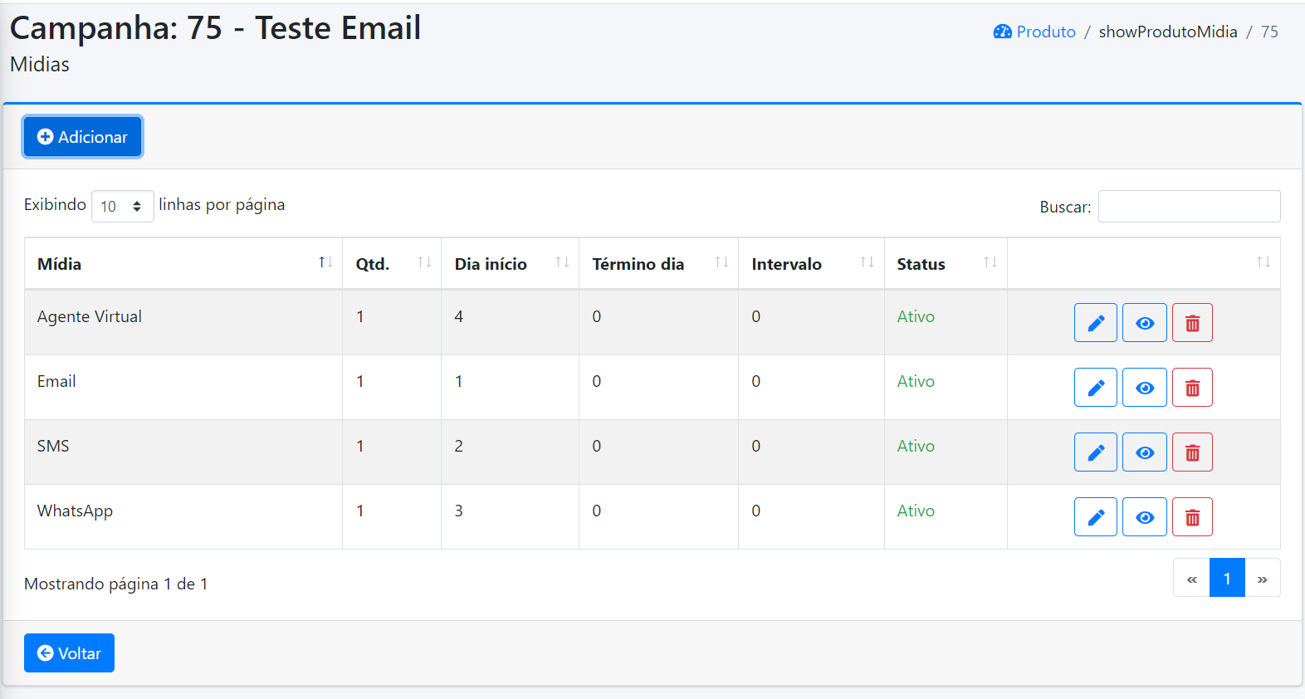
Task: Click the Adicionar button
Action: click(82, 137)
